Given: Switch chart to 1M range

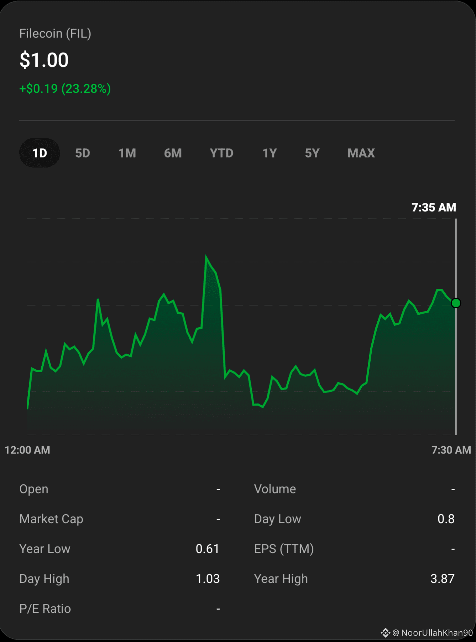Looking at the screenshot, I should (x=127, y=153).
